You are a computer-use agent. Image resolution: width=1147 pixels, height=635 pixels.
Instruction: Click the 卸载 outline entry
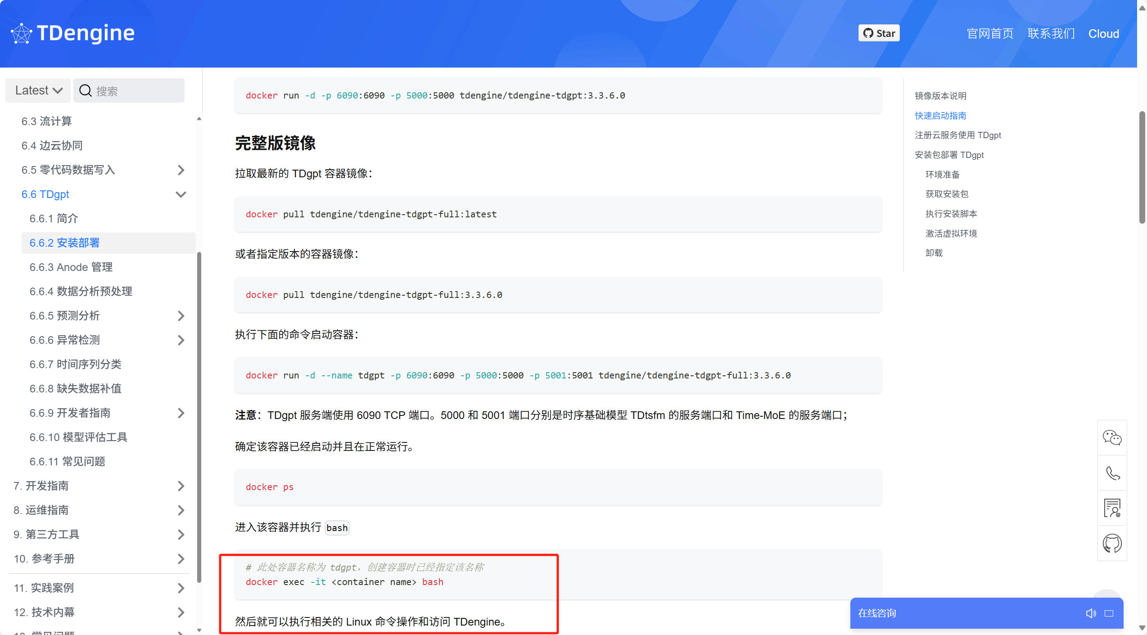pyautogui.click(x=934, y=253)
